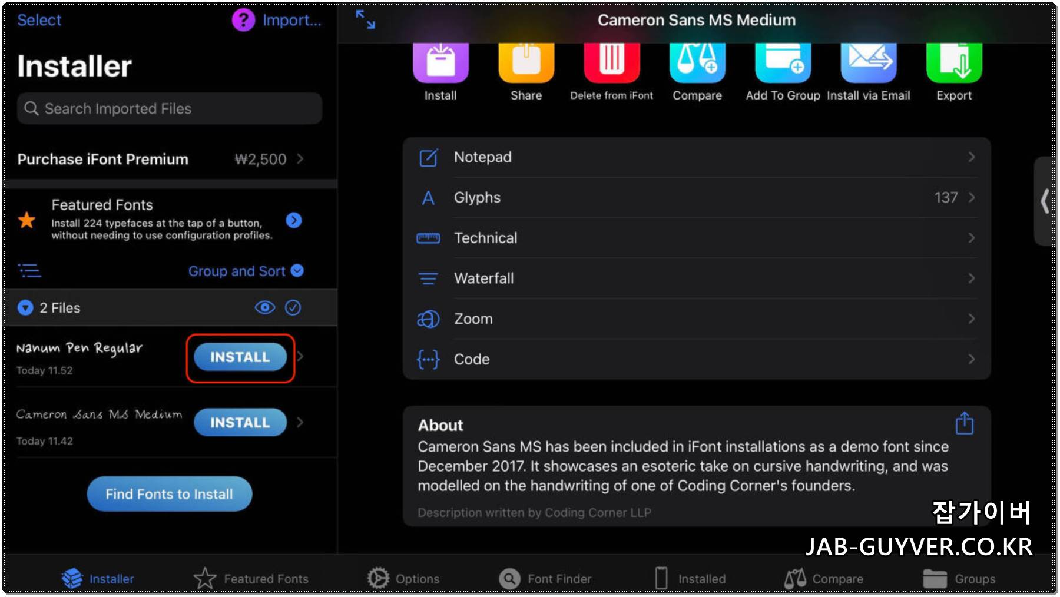This screenshot has width=1060, height=597.
Task: Click the Waterfall lines icon
Action: coord(428,278)
